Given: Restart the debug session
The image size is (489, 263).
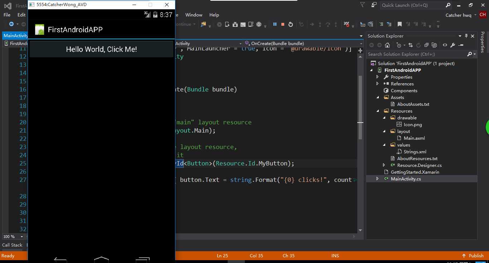Looking at the screenshot, I should pos(291,24).
